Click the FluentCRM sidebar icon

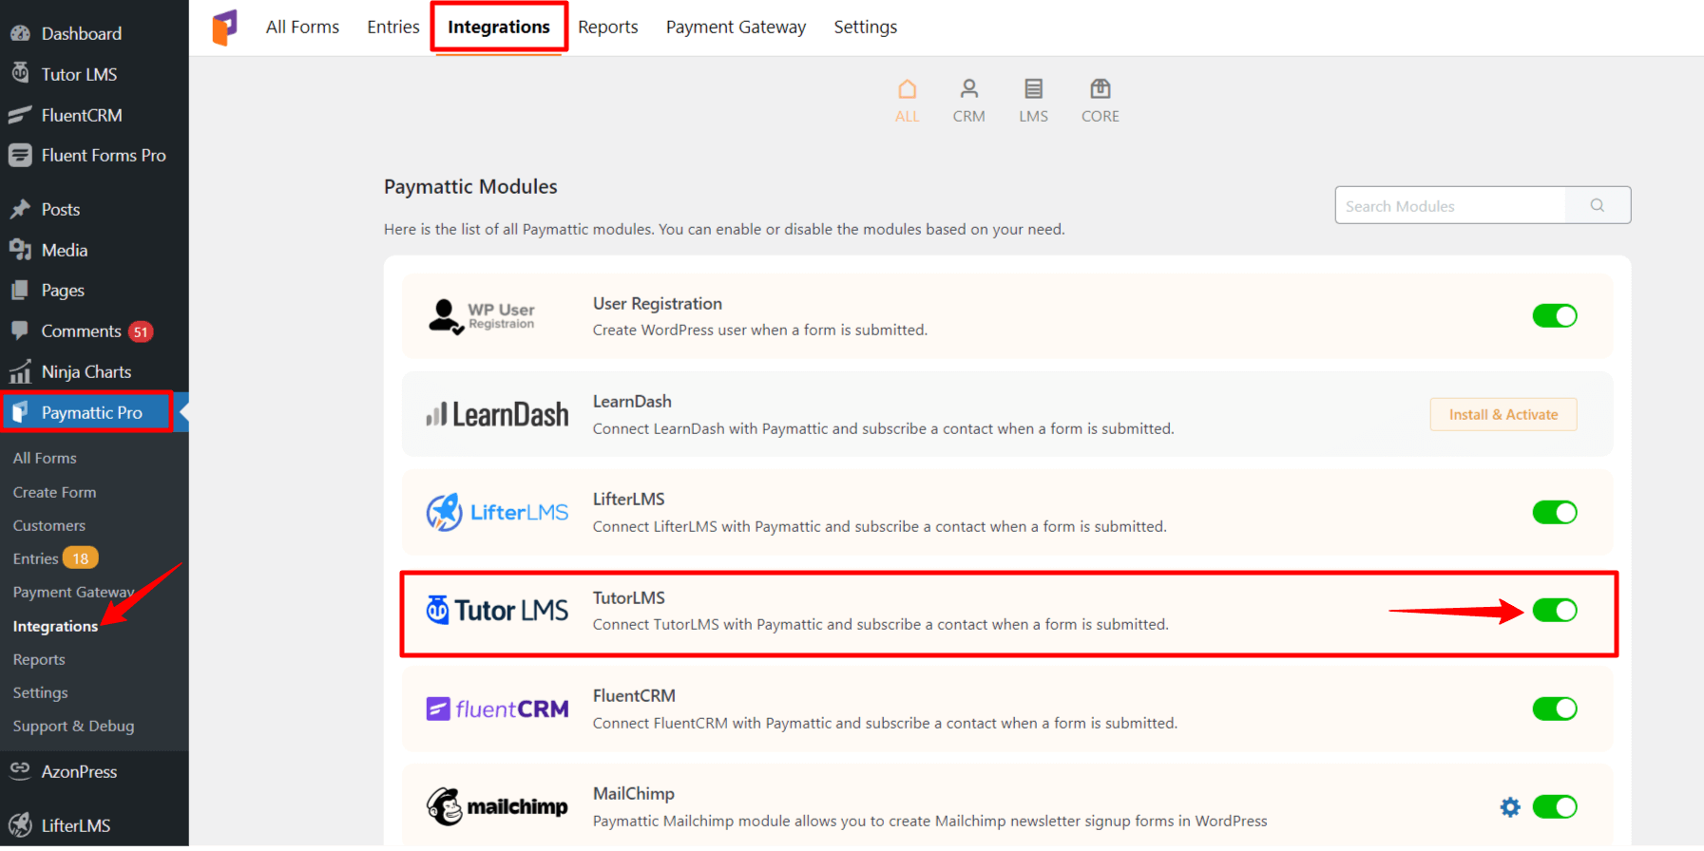point(20,115)
